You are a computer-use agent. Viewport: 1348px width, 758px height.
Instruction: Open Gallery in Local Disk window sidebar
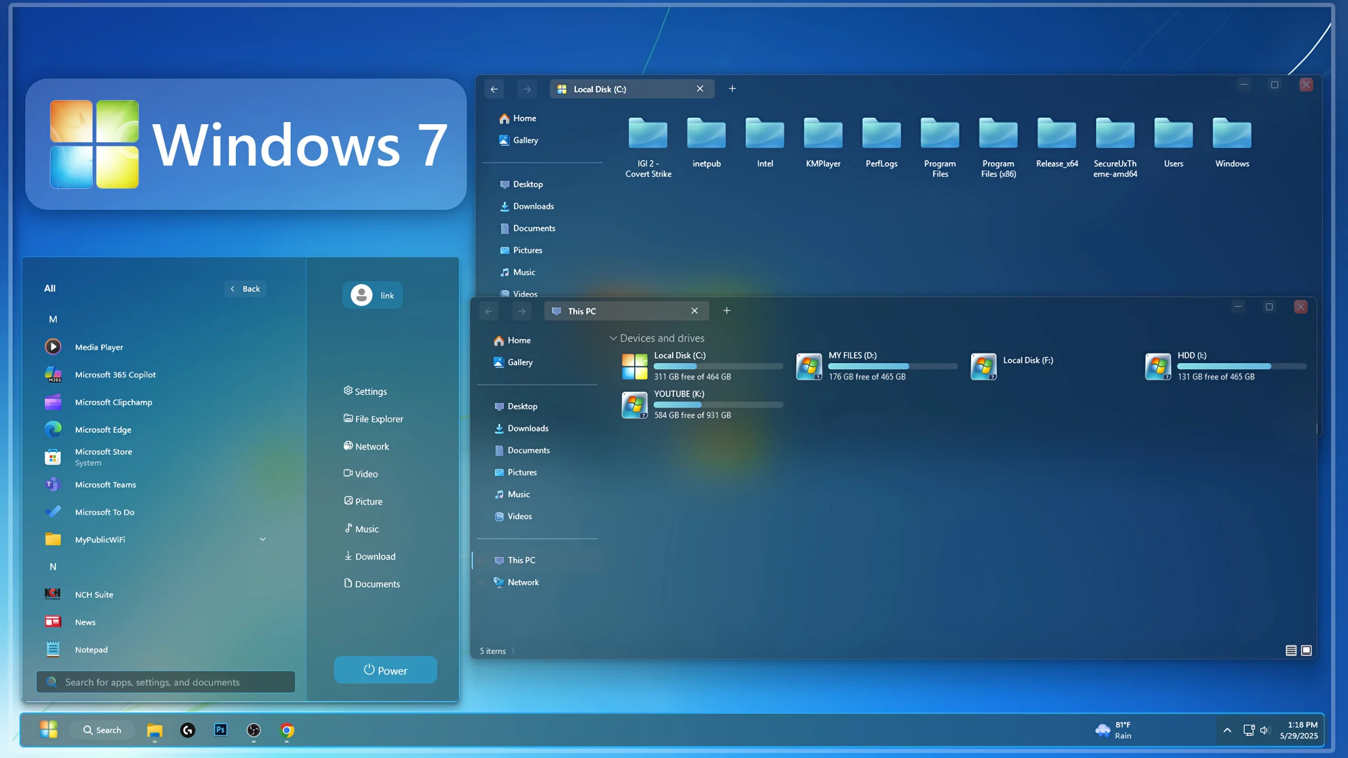[x=519, y=140]
